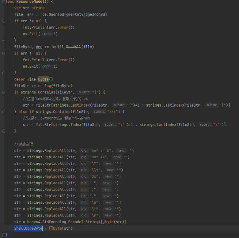Click the " " space string in ReplaceAll
The height and width of the screenshot is (238, 239).
93,183
